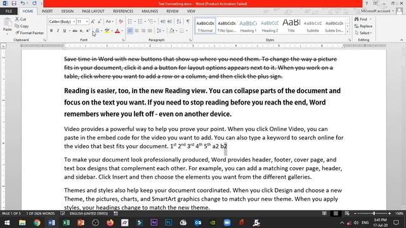This screenshot has height=228, width=406.
Task: Switch to the PAGE LAYOUT tab
Action: tap(93, 11)
